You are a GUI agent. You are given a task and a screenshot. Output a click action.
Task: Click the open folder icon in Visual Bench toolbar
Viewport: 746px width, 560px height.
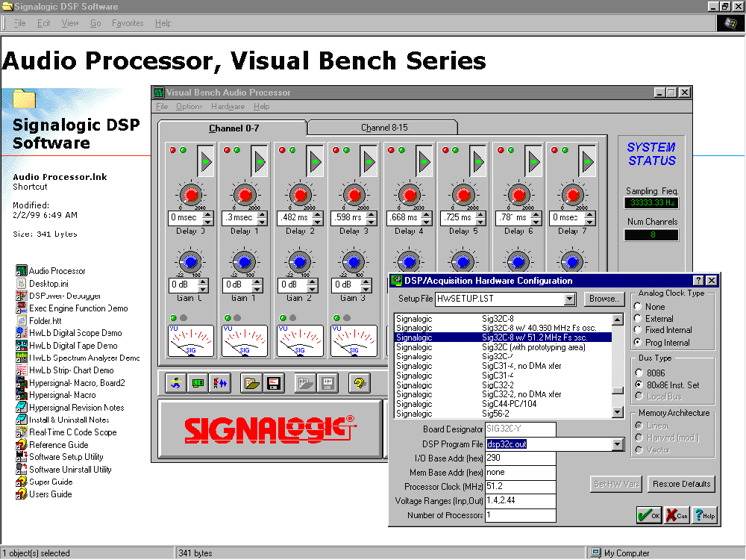[251, 383]
